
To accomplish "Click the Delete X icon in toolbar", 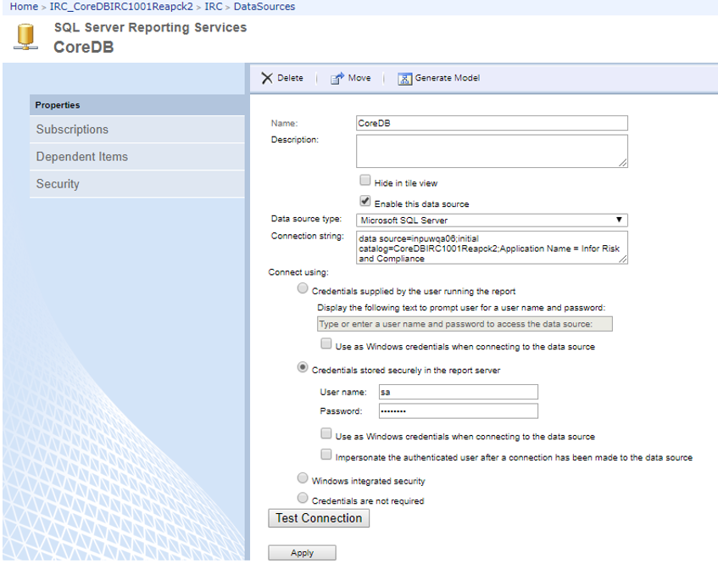I will [267, 78].
